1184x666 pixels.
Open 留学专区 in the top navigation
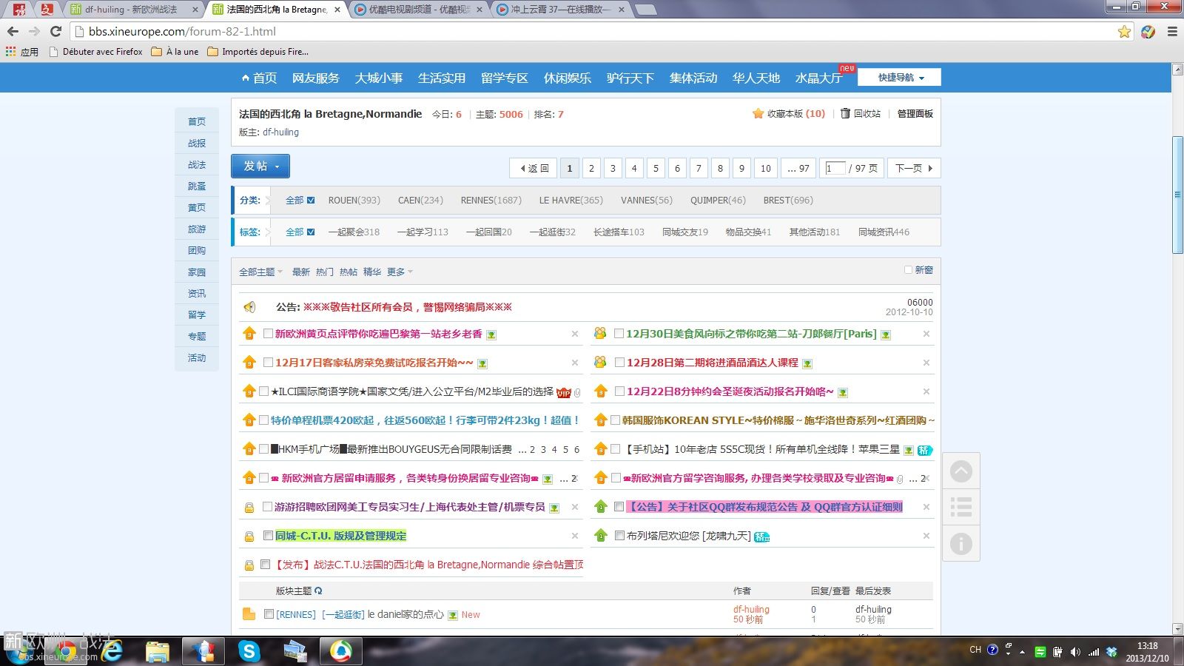pos(505,78)
